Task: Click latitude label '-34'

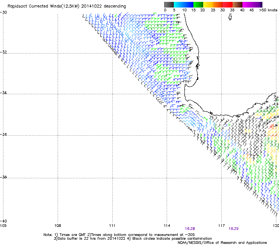Action: (3, 93)
